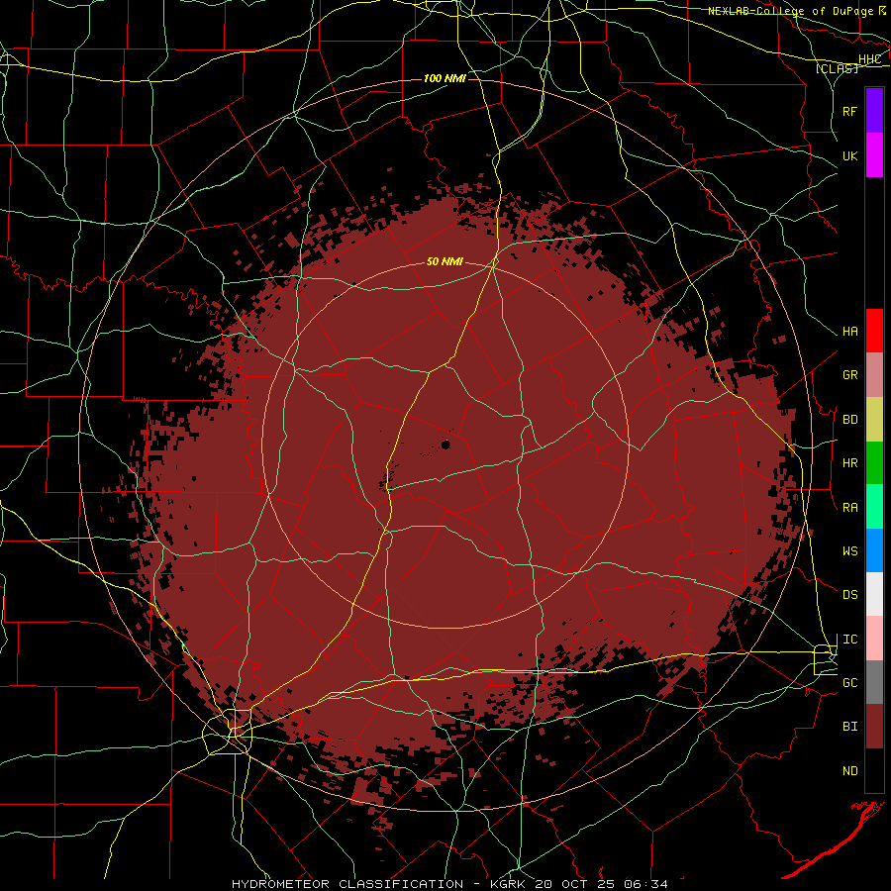Click the GR legend label

(850, 375)
